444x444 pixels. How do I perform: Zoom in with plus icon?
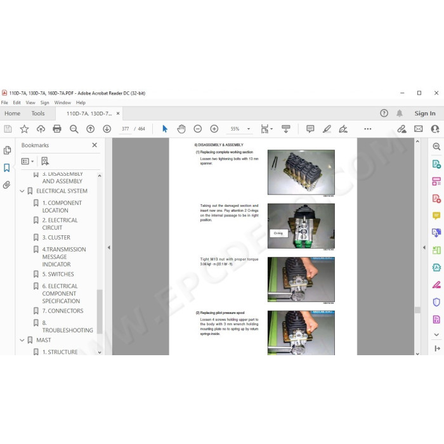coord(214,129)
